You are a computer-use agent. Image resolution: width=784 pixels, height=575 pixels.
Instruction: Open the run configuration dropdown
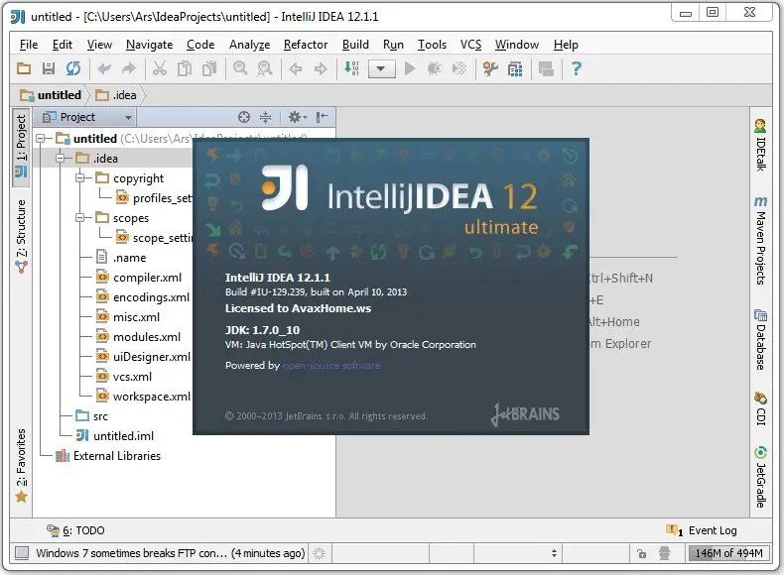(x=381, y=69)
